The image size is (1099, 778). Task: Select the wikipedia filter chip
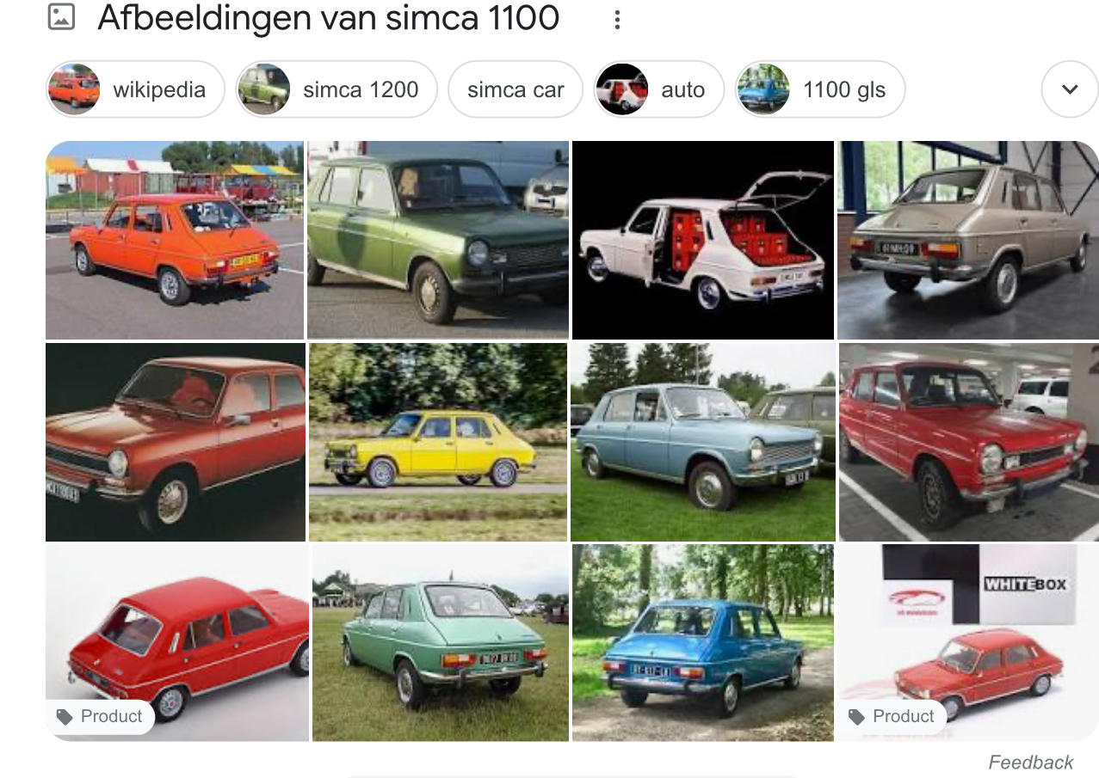(x=135, y=89)
